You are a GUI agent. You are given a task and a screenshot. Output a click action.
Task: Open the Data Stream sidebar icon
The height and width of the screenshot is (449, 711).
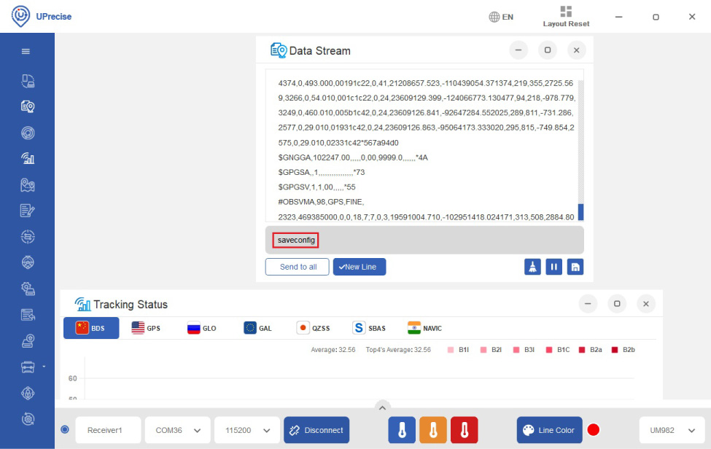click(28, 106)
